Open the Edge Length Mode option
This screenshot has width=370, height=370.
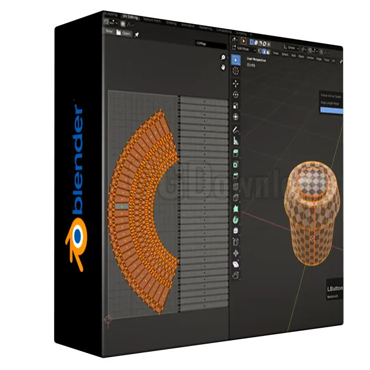pos(329,103)
